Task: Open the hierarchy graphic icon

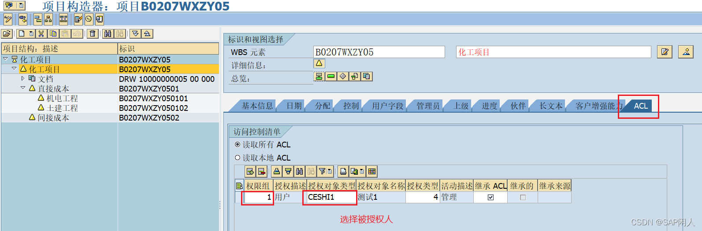Action: point(48,19)
